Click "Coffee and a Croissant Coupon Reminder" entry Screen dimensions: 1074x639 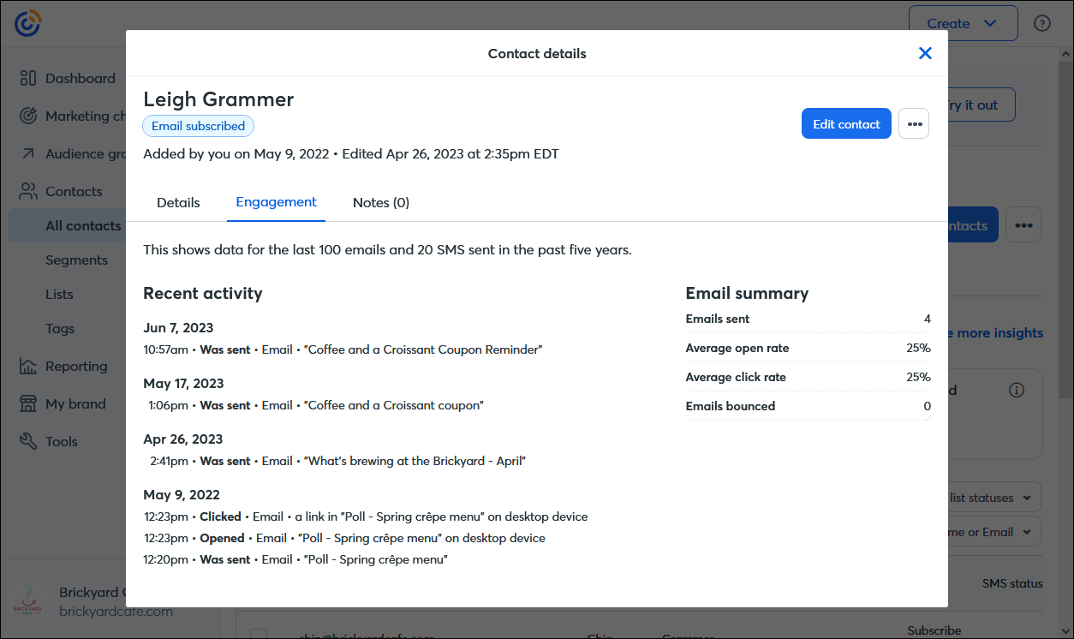coord(343,349)
